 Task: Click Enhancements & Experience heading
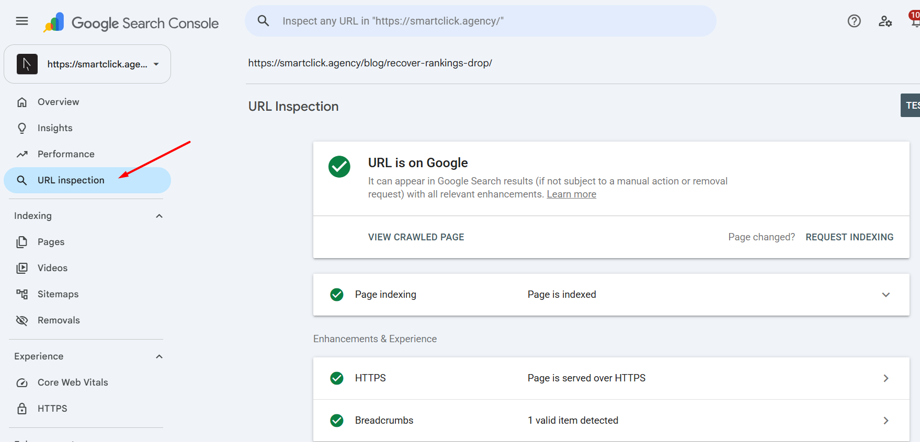375,339
